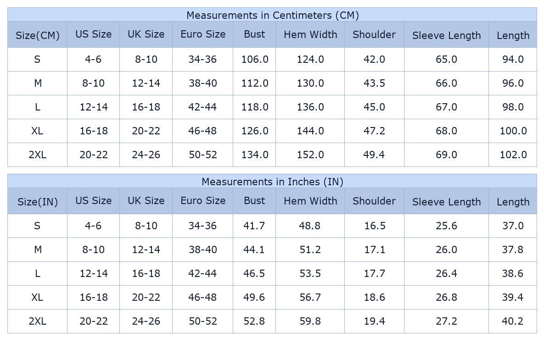Click the Sleeve Length value 65.0
Viewport: 544px width, 343px height.
pyautogui.click(x=446, y=59)
